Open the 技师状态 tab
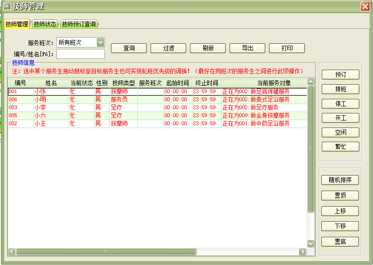373x265 pixels. click(x=45, y=24)
